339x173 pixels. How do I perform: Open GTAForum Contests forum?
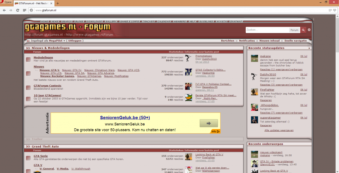tap(47, 86)
